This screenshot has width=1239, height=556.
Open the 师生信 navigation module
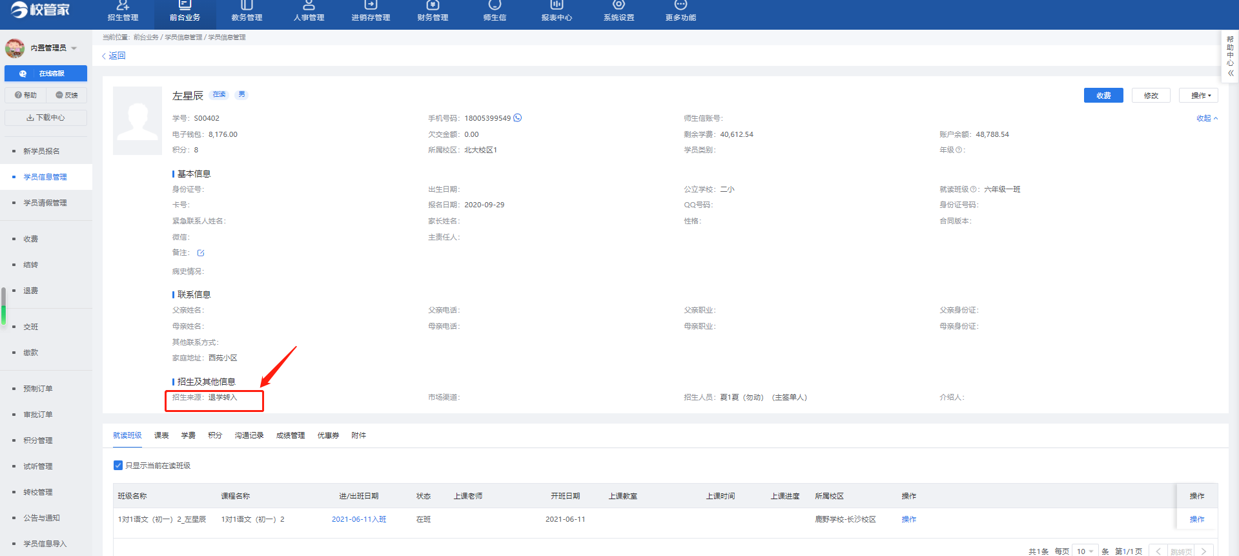[495, 12]
